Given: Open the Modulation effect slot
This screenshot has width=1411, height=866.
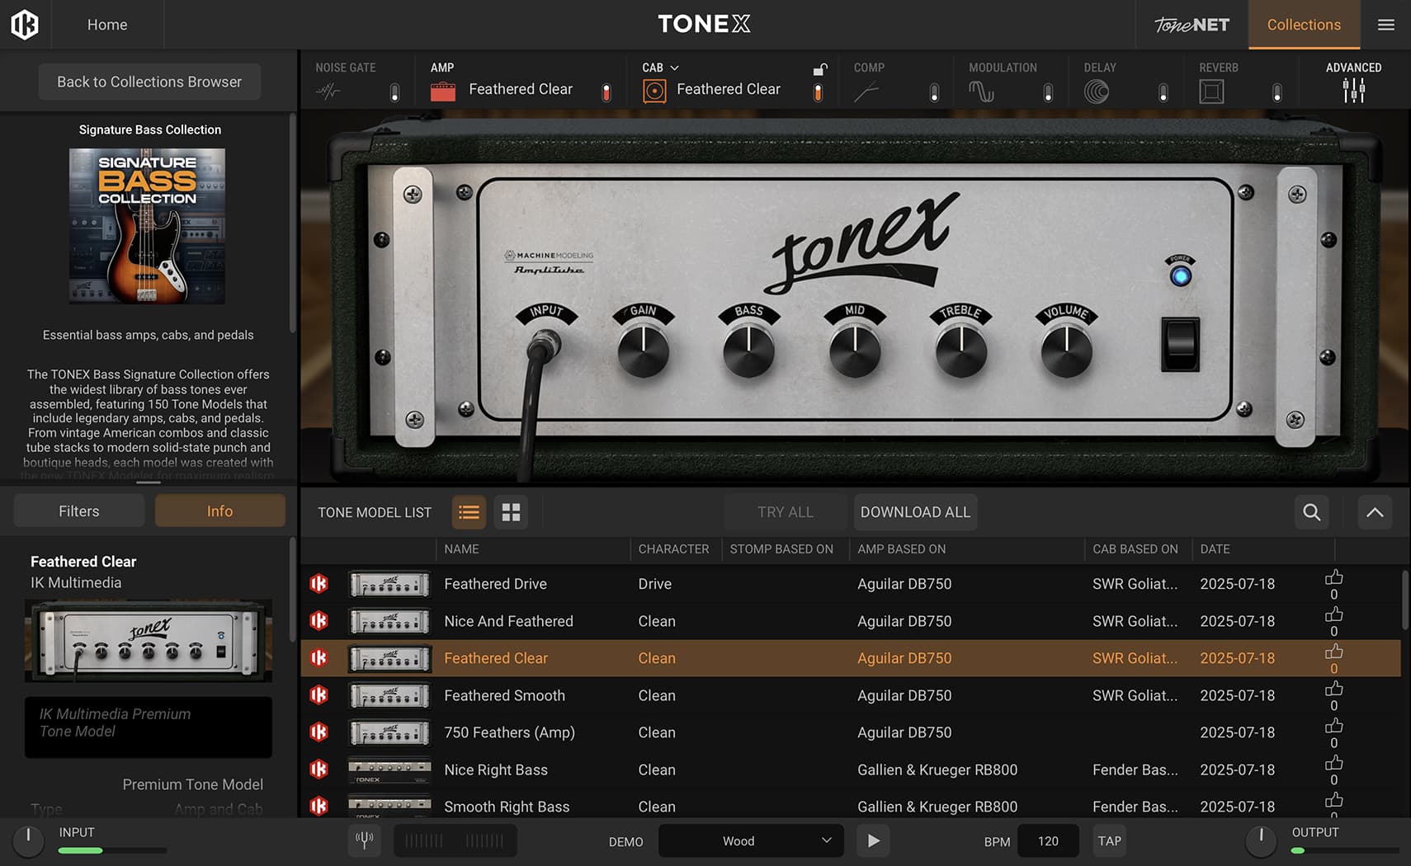Looking at the screenshot, I should click(982, 89).
